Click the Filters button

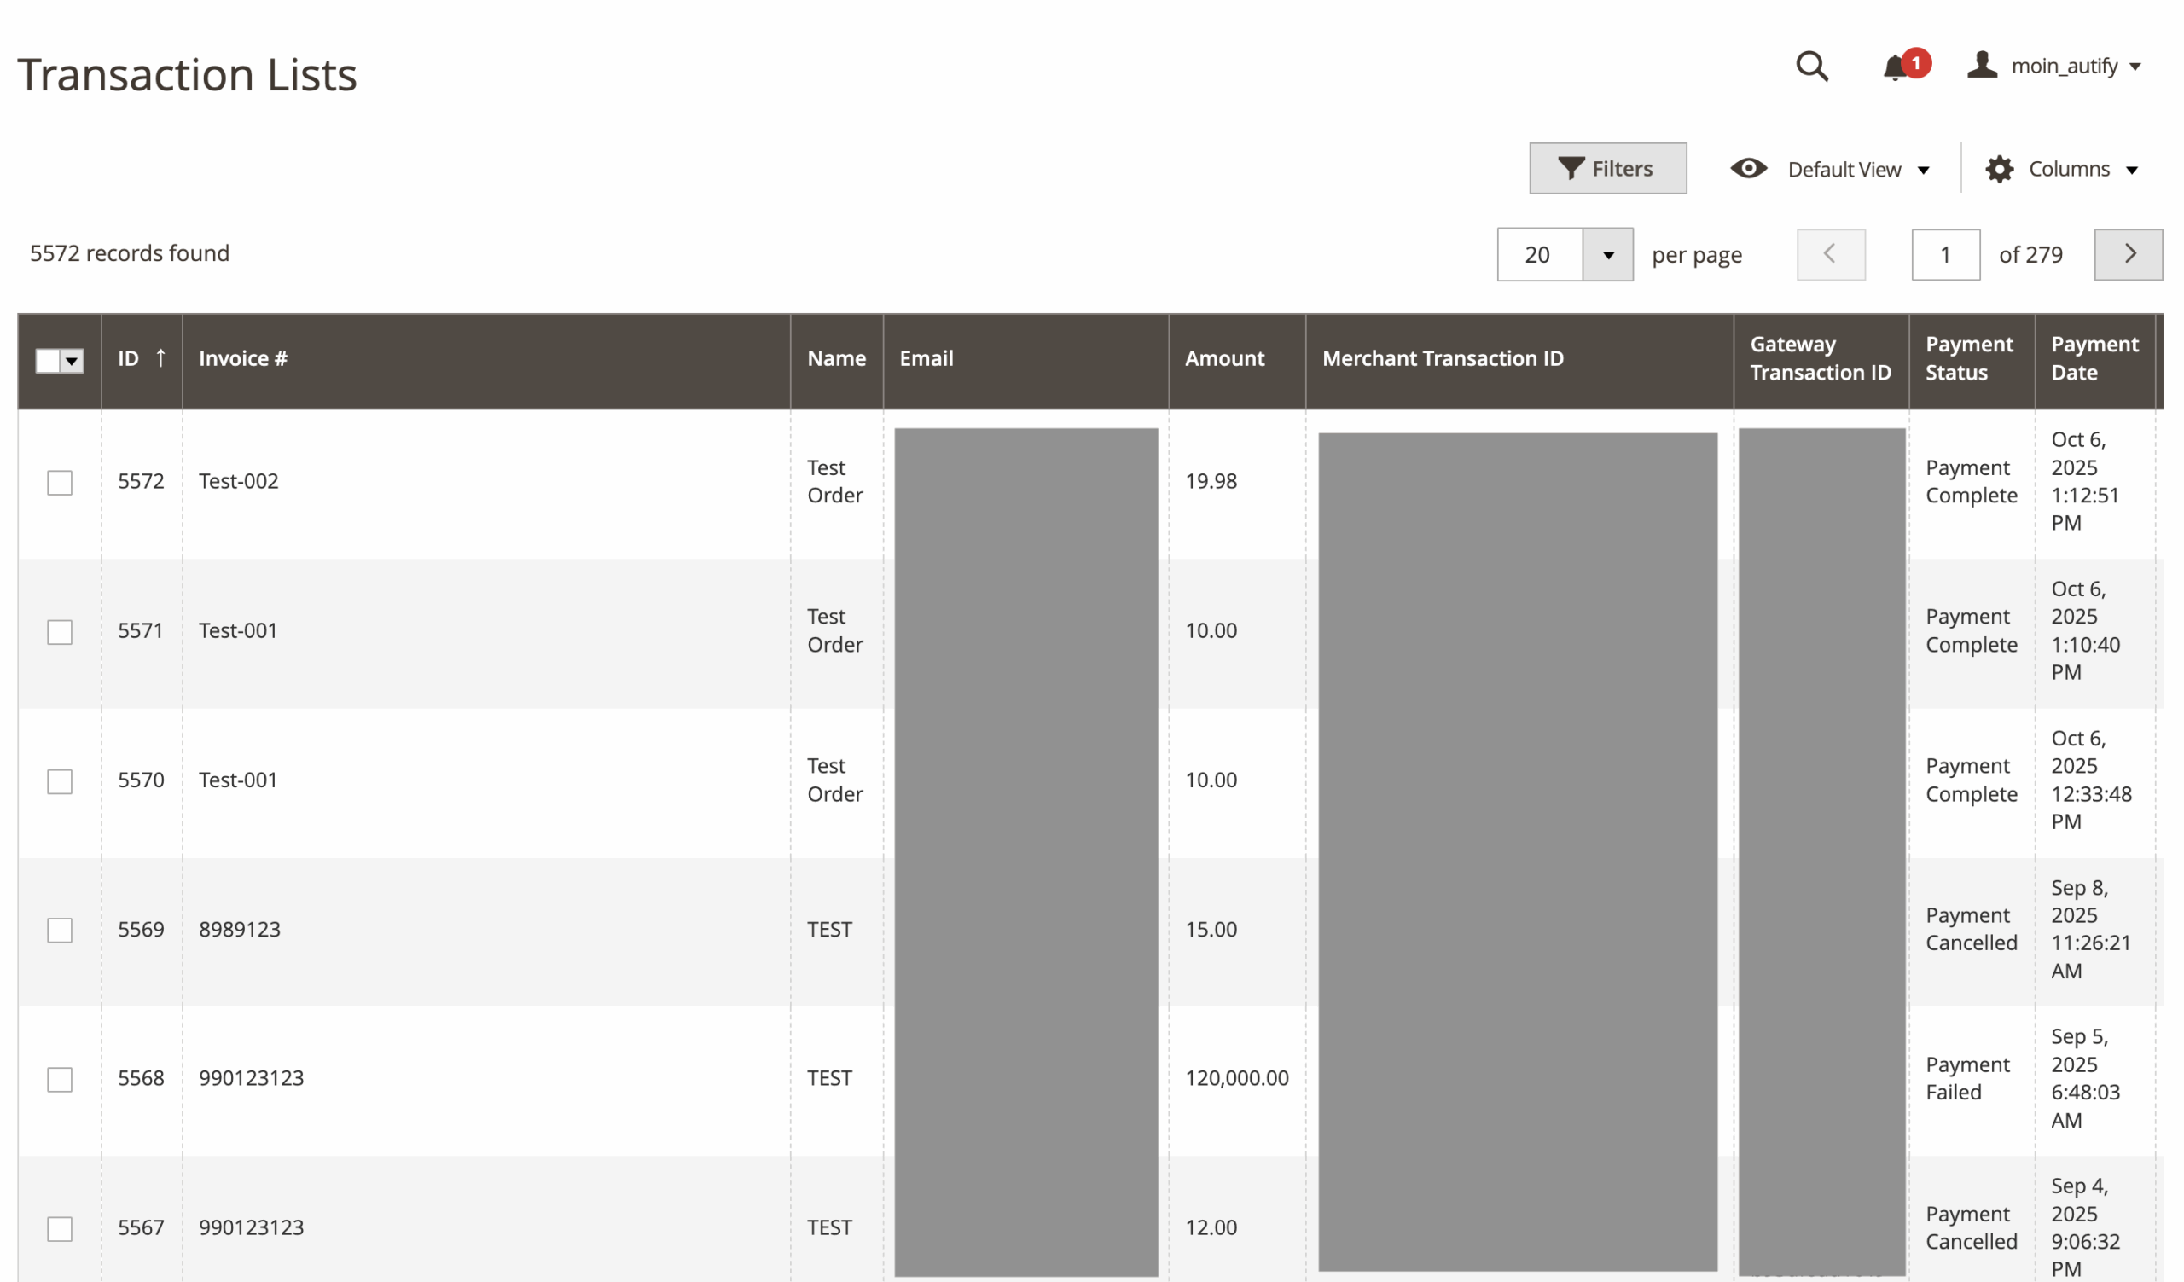(x=1607, y=168)
